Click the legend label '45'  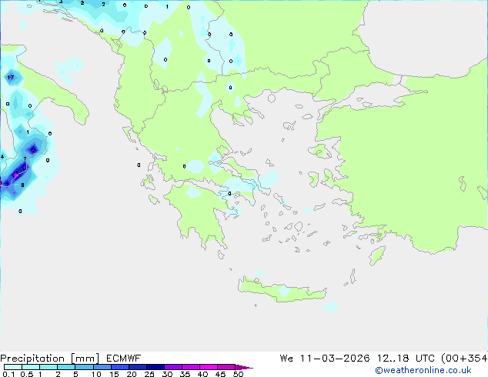[x=220, y=374]
